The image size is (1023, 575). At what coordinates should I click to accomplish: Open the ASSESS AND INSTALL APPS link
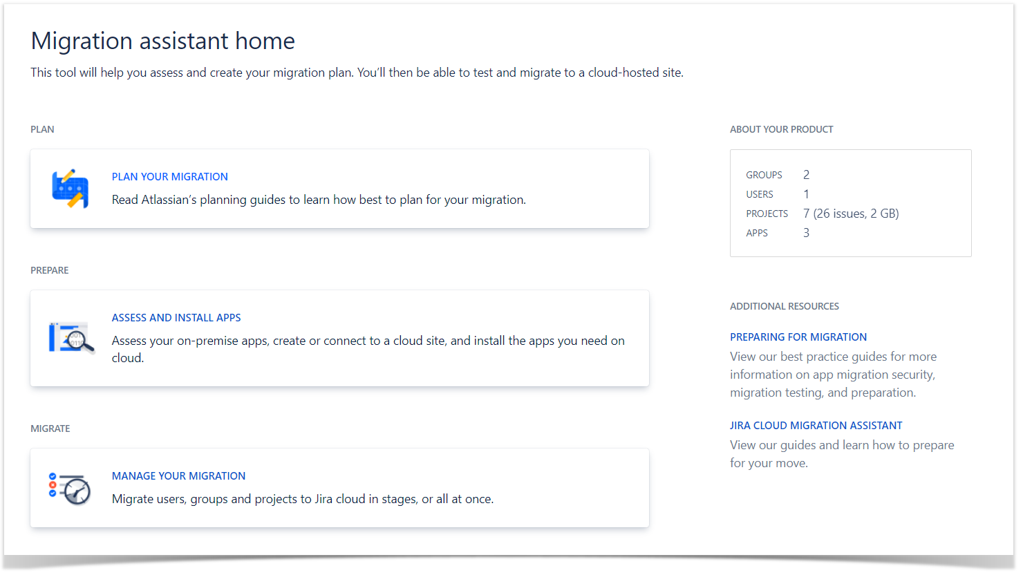(176, 318)
